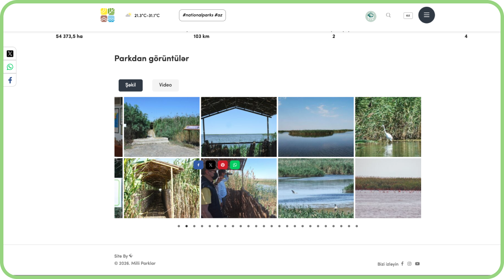The image size is (504, 279).
Task: Share on Facebook from left sidebar
Action: point(10,80)
